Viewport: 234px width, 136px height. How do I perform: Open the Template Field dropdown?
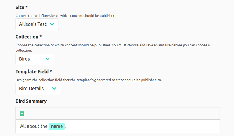[38, 89]
